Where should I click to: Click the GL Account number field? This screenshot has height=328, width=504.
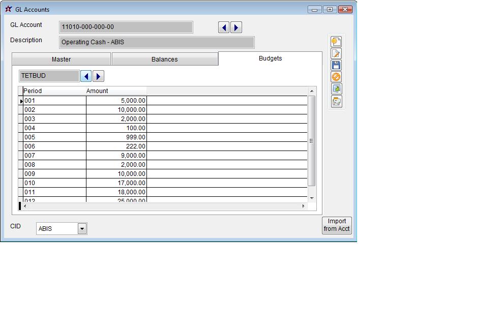(x=126, y=27)
